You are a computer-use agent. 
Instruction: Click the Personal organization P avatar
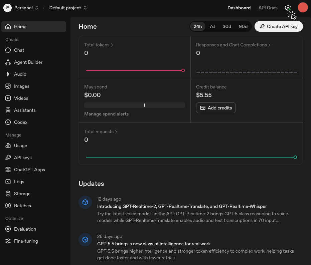(8, 8)
